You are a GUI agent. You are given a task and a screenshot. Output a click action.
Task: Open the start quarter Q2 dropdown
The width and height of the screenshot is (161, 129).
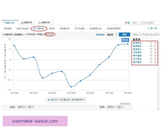coord(31,107)
